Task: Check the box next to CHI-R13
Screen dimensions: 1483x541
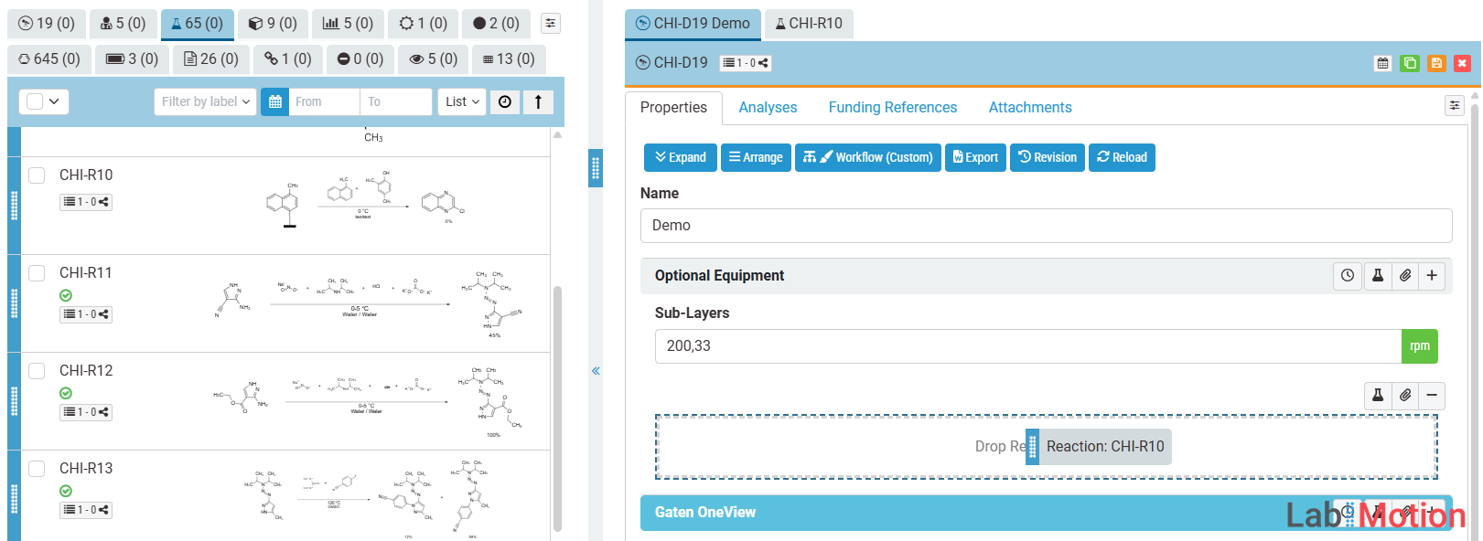Action: [x=37, y=469]
